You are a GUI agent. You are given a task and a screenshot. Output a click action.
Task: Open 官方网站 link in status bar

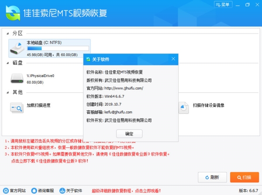pos(18,191)
